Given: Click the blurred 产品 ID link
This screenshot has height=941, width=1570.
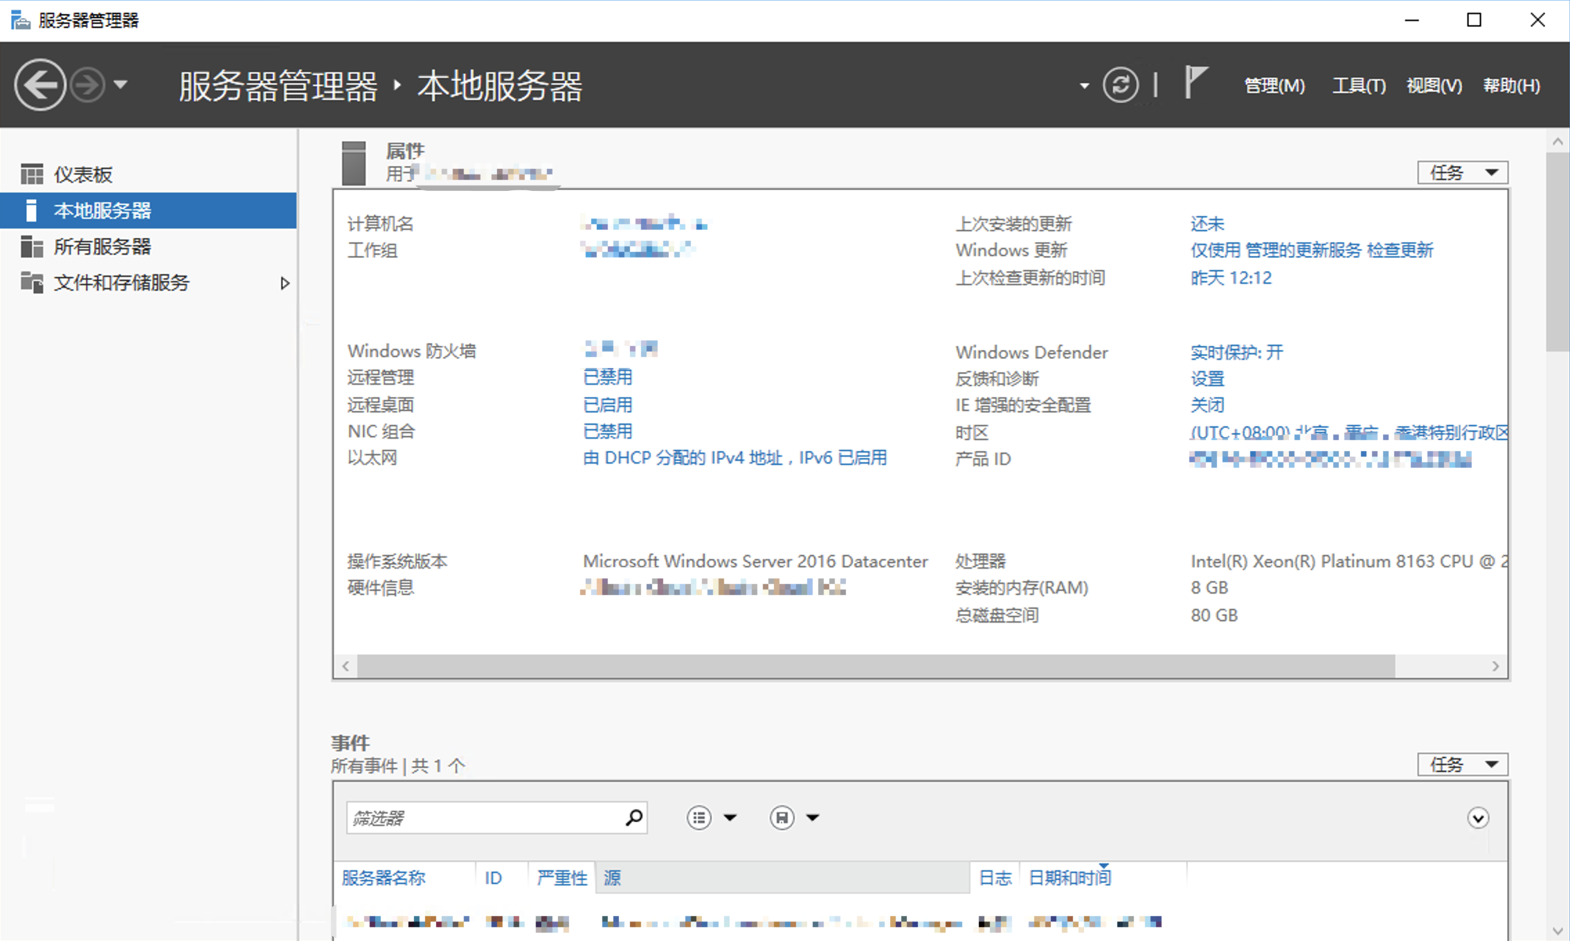Looking at the screenshot, I should coord(1330,459).
